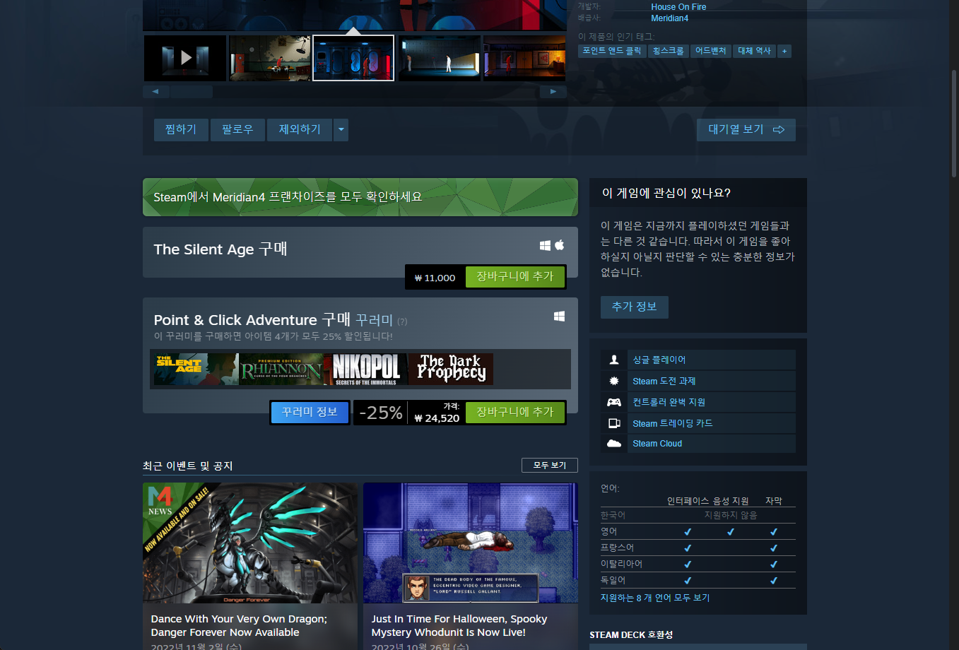Click the Steam Cloud cloud icon
Image resolution: width=959 pixels, height=650 pixels.
click(614, 444)
